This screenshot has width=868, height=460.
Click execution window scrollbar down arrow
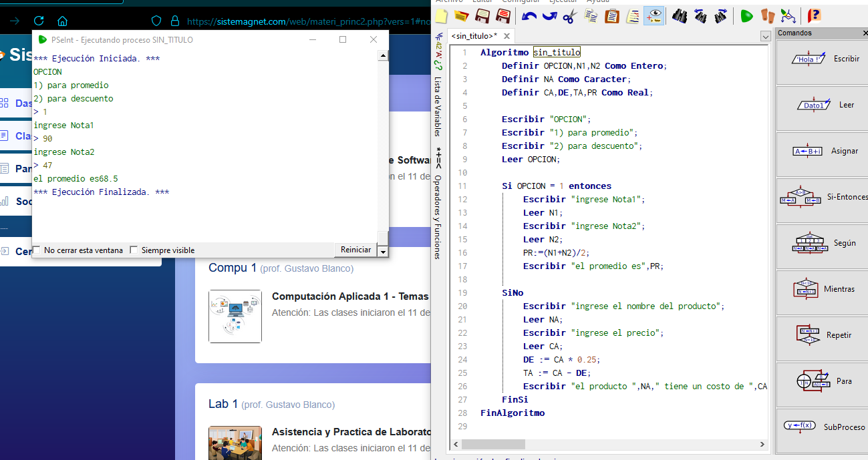(x=383, y=252)
